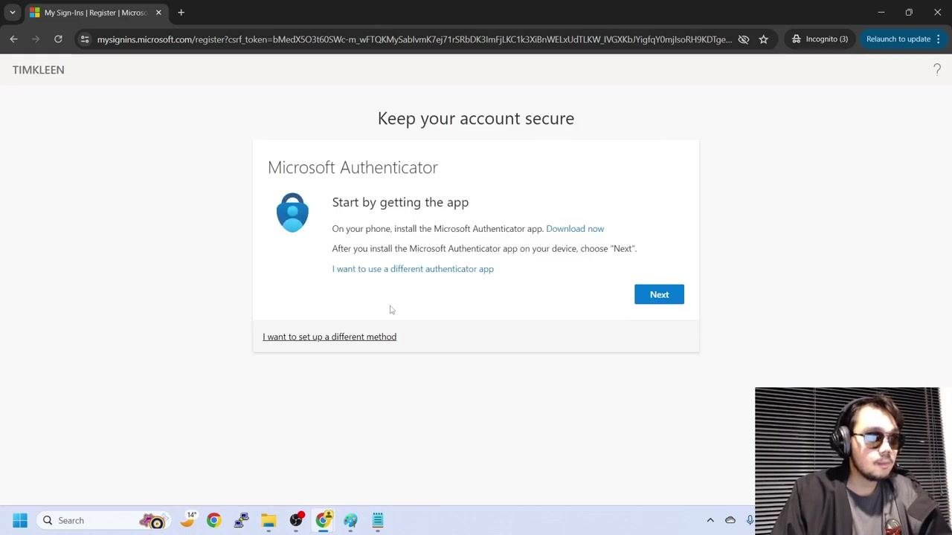Open the globe pen taskbar app
The width and height of the screenshot is (952, 535).
[350, 520]
